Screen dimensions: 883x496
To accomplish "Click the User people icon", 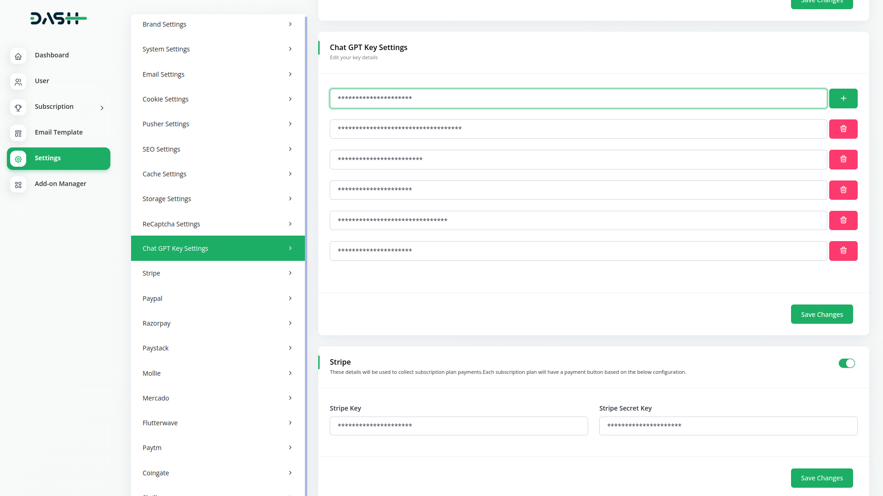I will tap(18, 82).
